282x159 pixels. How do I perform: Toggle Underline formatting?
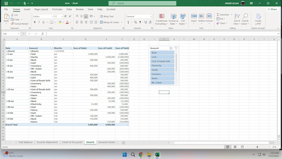(44, 22)
